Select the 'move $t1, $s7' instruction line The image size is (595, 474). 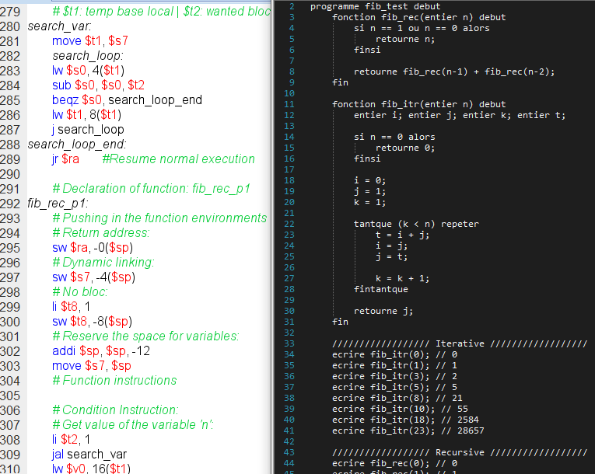click(x=90, y=41)
